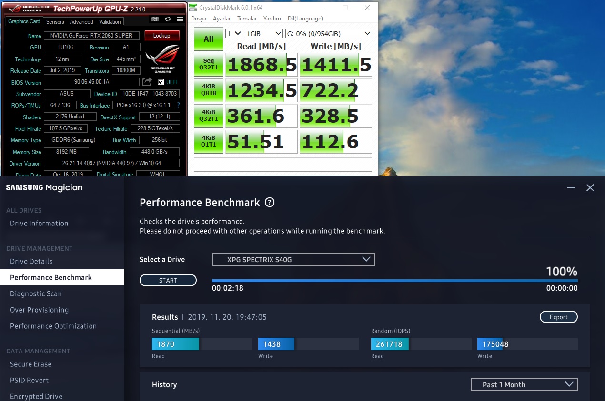Click the CrystalDiskMark title bar app icon
The image size is (605, 401).
coord(193,8)
